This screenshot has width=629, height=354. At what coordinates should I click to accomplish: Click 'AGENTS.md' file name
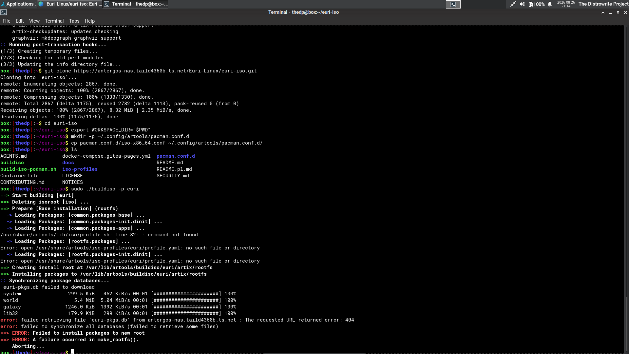click(x=13, y=156)
